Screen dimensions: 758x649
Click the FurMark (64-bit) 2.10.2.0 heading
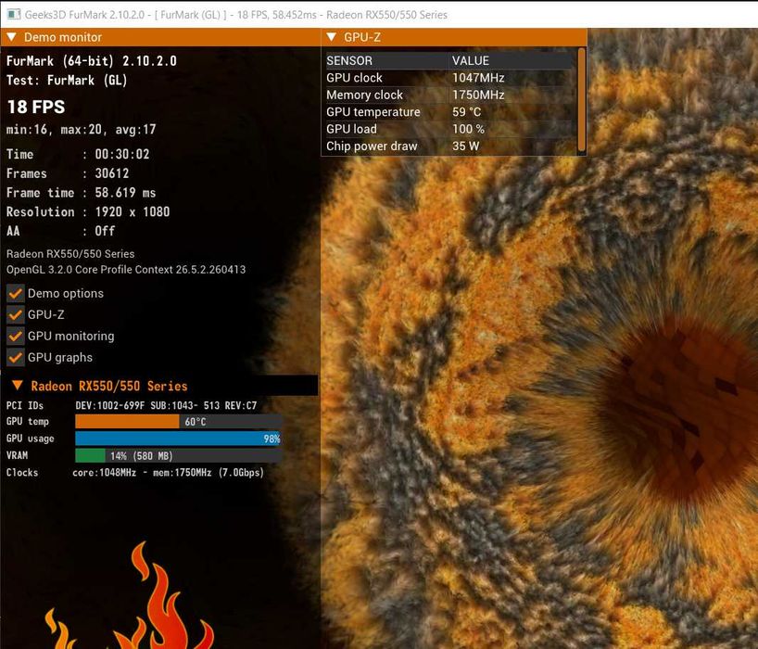[x=92, y=61]
